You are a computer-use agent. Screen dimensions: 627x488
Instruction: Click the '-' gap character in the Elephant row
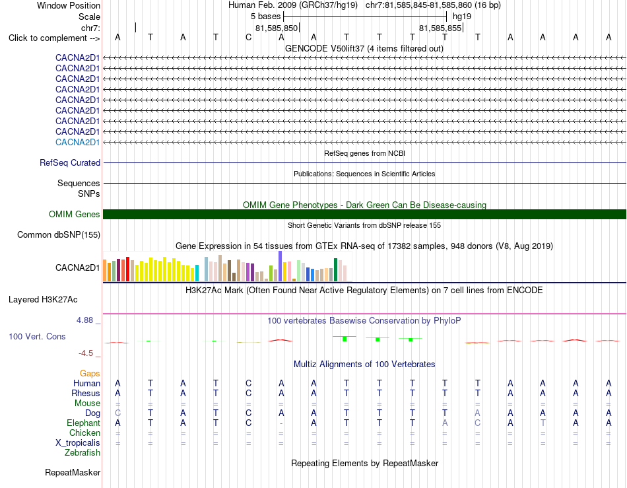coord(281,423)
